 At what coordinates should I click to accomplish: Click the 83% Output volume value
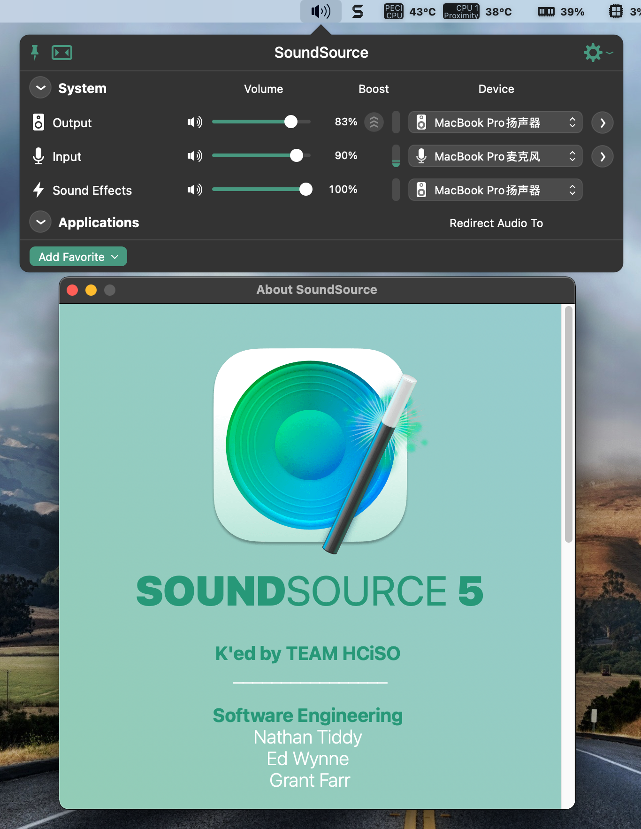pyautogui.click(x=346, y=122)
